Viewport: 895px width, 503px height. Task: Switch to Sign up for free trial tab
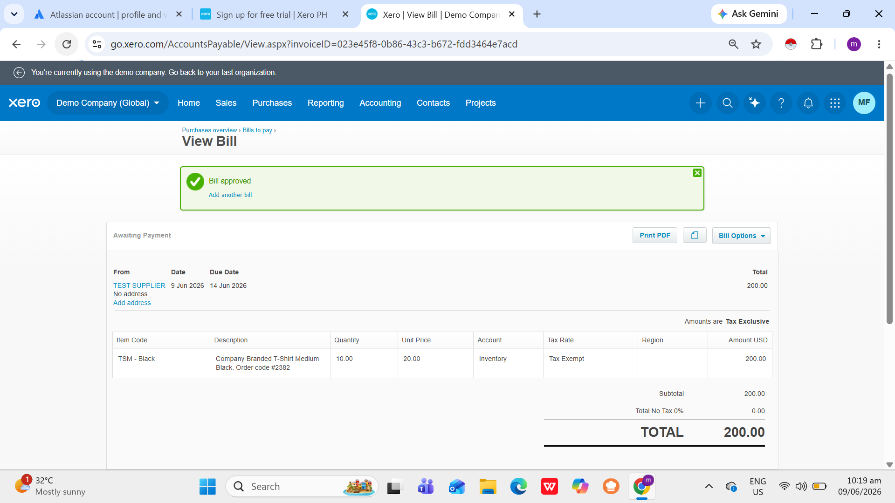pyautogui.click(x=271, y=14)
